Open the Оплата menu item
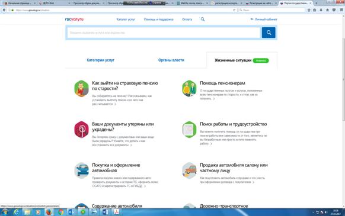 187,20
